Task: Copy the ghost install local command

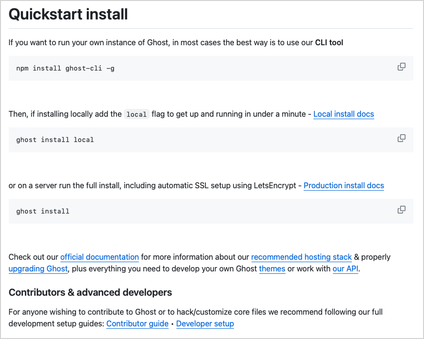Action: click(x=402, y=138)
